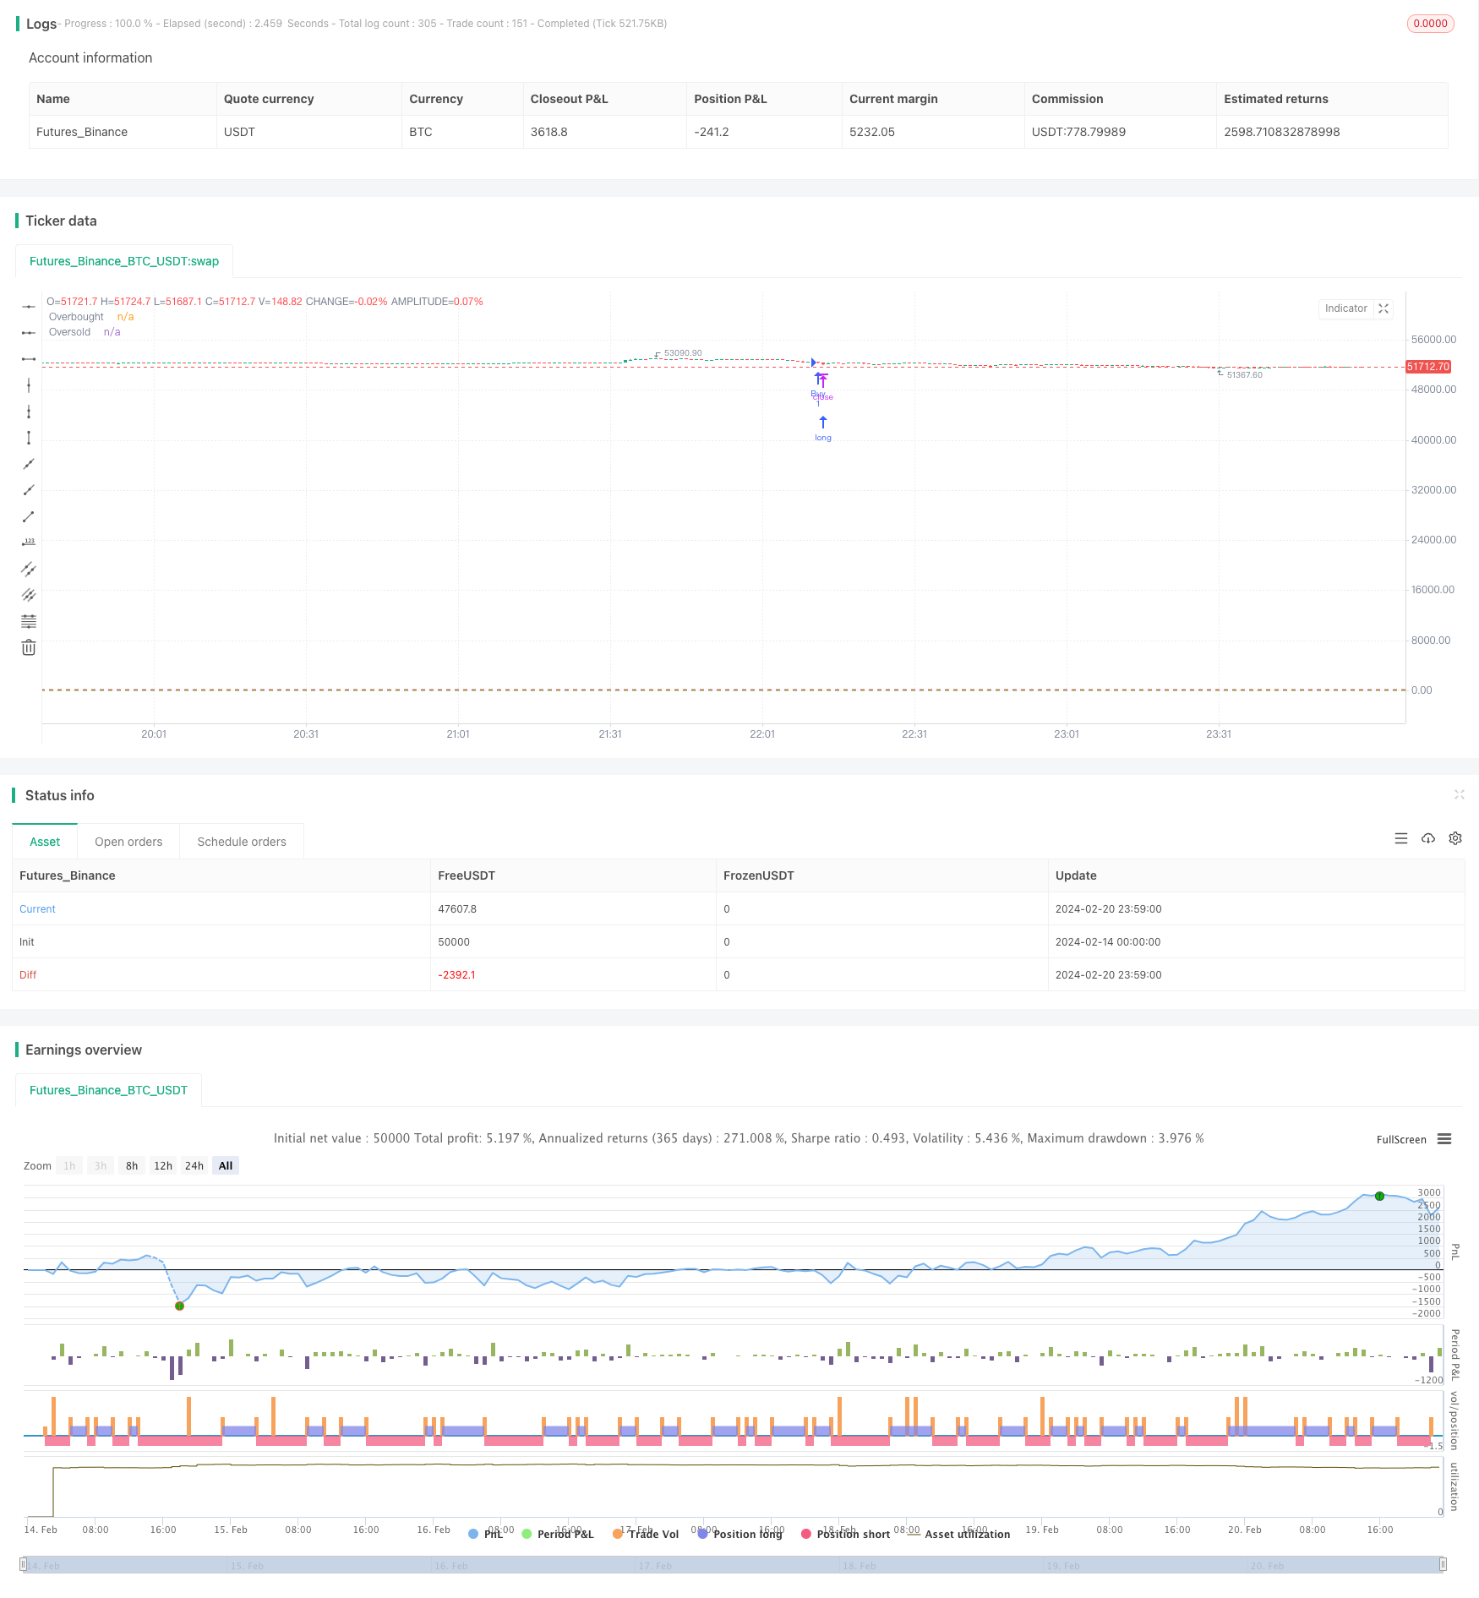Set zoom range to 3h
Image resolution: width=1479 pixels, height=1598 pixels.
point(101,1165)
